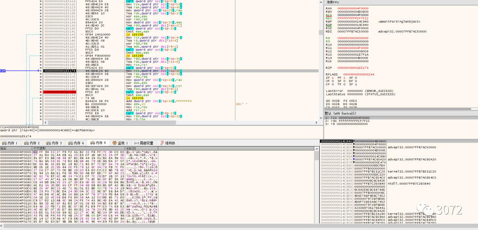The height and width of the screenshot is (230, 478).
Task: Select the add dword ptr ss:[rsp+38],FFFFFFF0 line
Action: tap(159, 101)
